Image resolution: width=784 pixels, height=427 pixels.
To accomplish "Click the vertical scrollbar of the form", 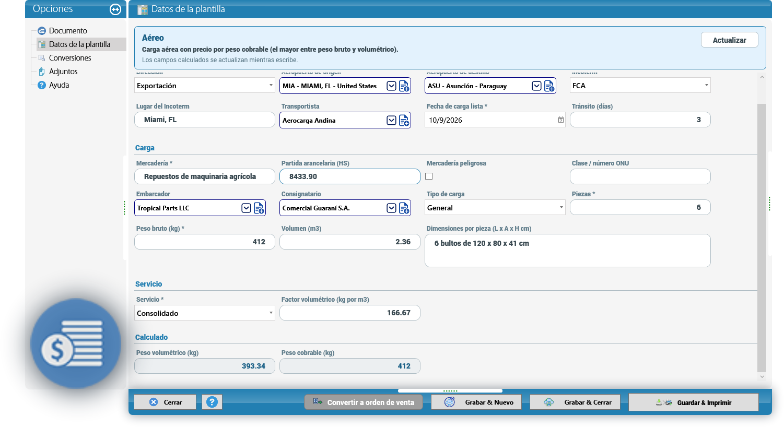I will point(762,238).
